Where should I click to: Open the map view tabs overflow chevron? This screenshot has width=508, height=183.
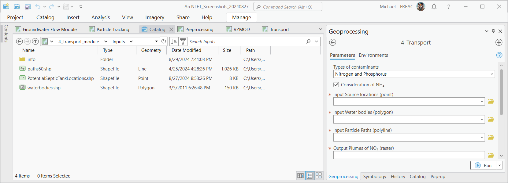pyautogui.click(x=321, y=29)
